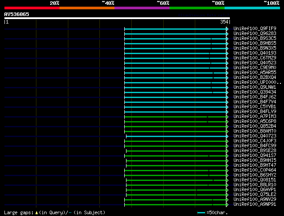The image size is (284, 216).
Task: Select the UniRef100_C0P464 subject name
Action: point(255,170)
